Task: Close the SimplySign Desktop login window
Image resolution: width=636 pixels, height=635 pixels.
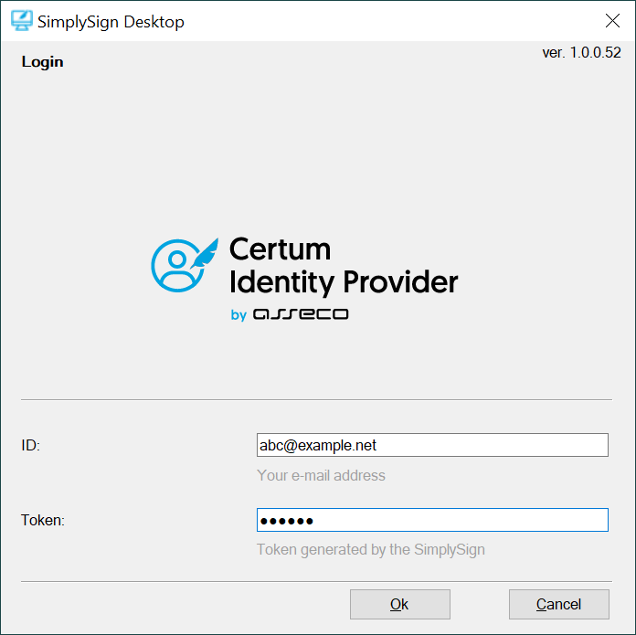Action: coord(612,21)
